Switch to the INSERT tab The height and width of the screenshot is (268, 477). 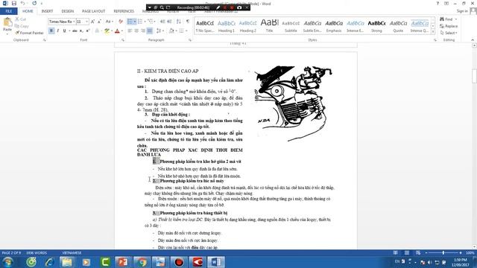click(x=47, y=11)
